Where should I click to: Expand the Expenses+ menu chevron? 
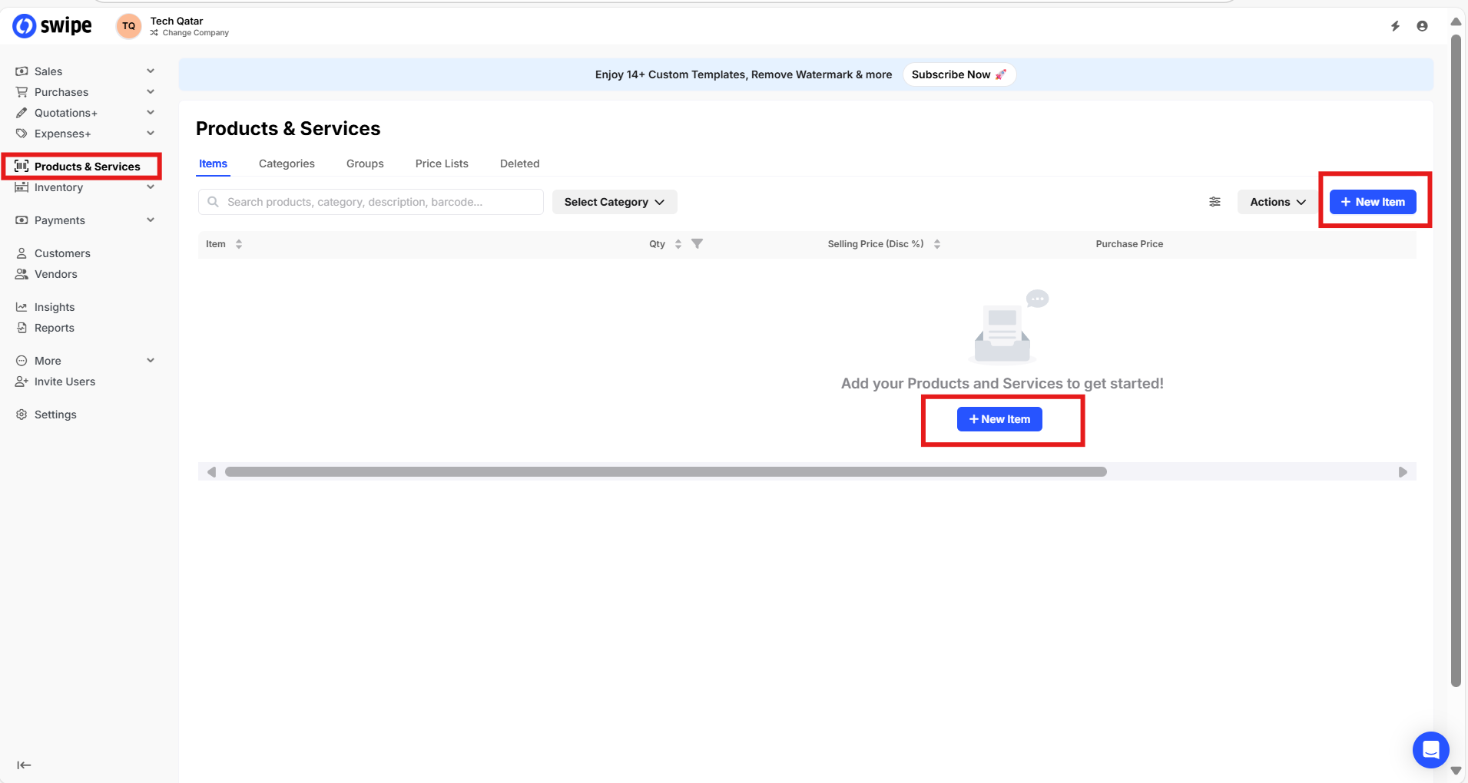tap(151, 134)
